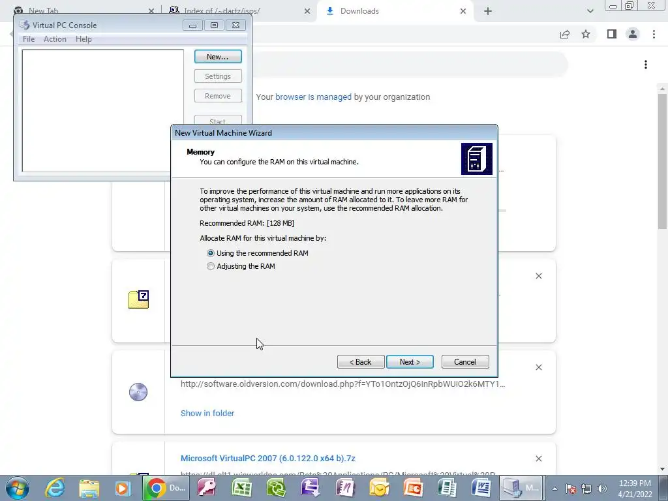The width and height of the screenshot is (668, 501).
Task: Launch Microsoft Word from taskbar
Action: pos(481,488)
